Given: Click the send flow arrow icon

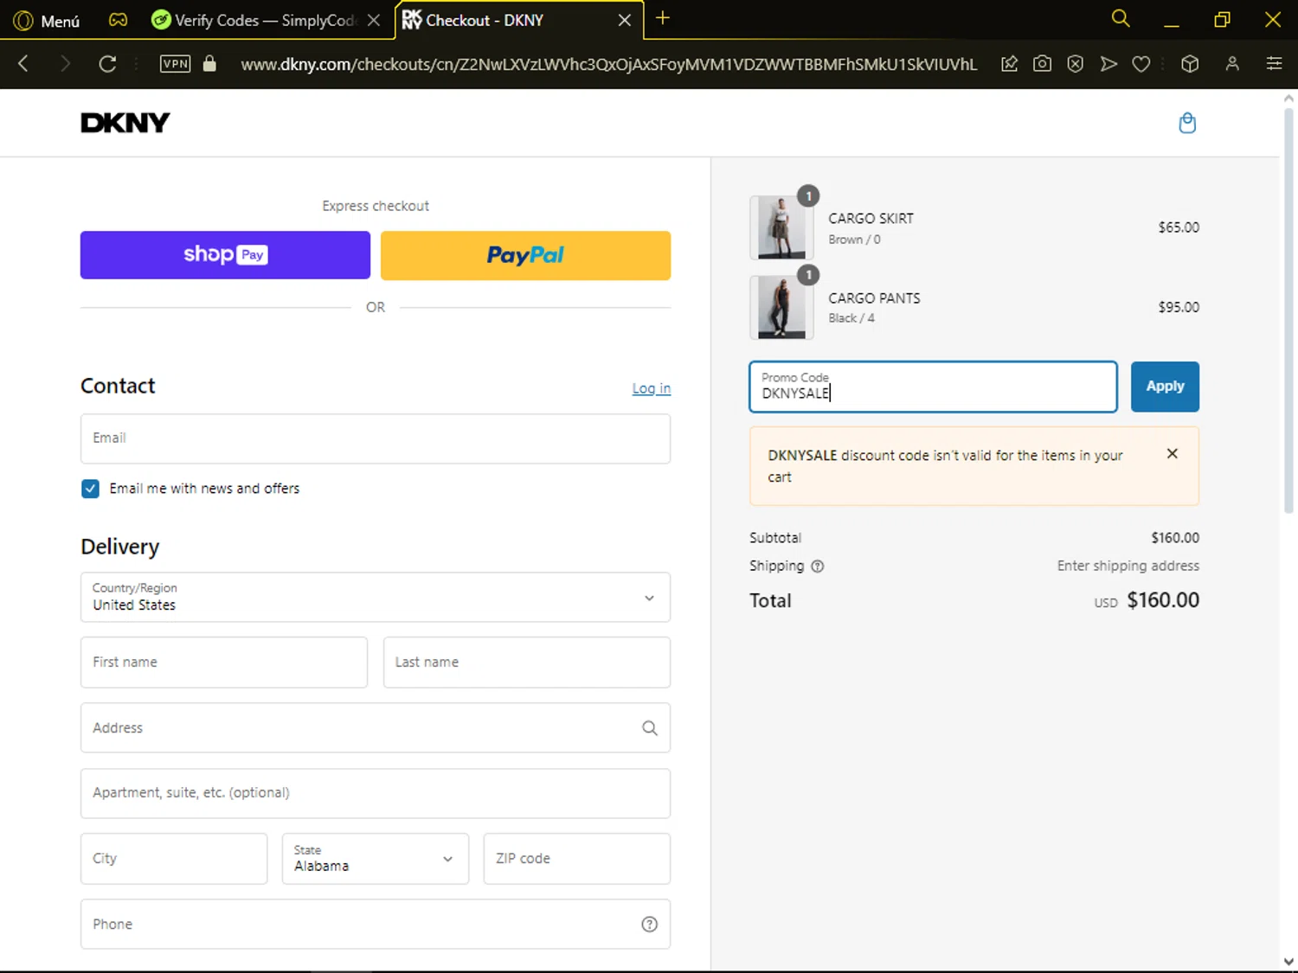Looking at the screenshot, I should [1108, 63].
